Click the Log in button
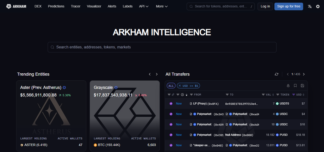Screen dimensions: 324x152 (265, 6)
